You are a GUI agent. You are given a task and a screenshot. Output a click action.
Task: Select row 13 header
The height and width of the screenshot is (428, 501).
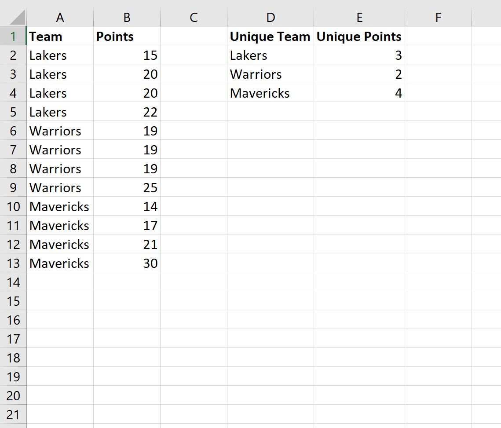13,263
